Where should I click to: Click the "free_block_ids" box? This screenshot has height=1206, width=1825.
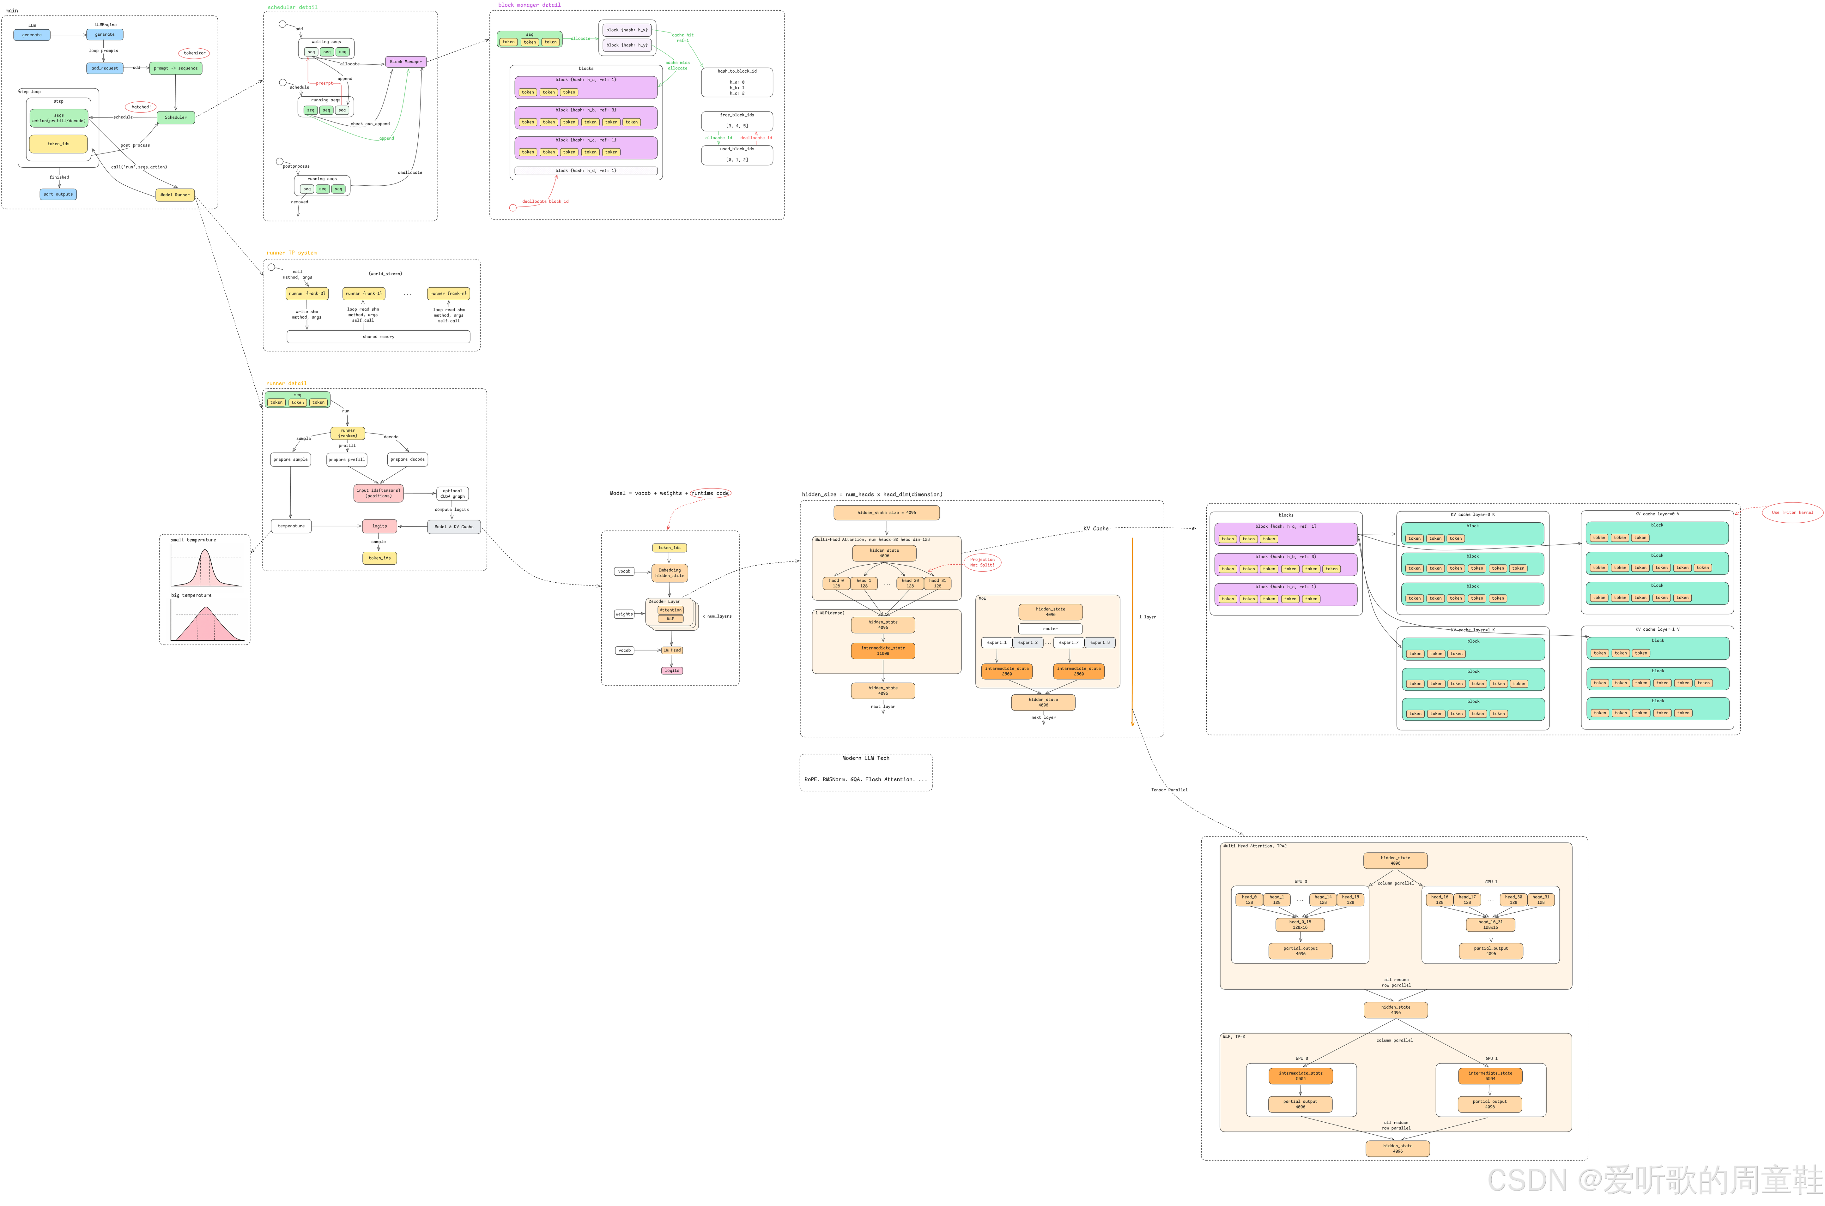[737, 122]
